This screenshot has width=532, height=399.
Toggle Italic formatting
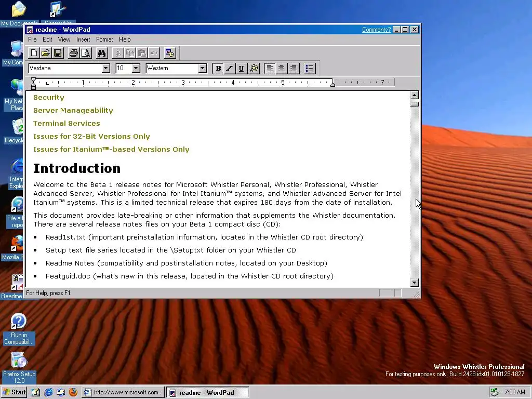click(x=230, y=69)
